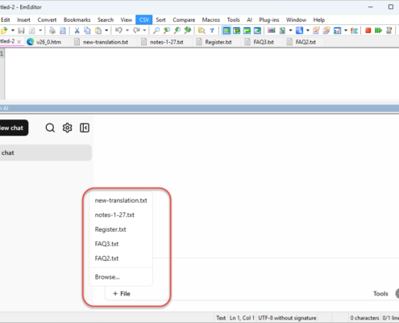Screen dimensions: 399x323
Task: Expand the Undo history dropdown arrow
Action: (x=127, y=31)
